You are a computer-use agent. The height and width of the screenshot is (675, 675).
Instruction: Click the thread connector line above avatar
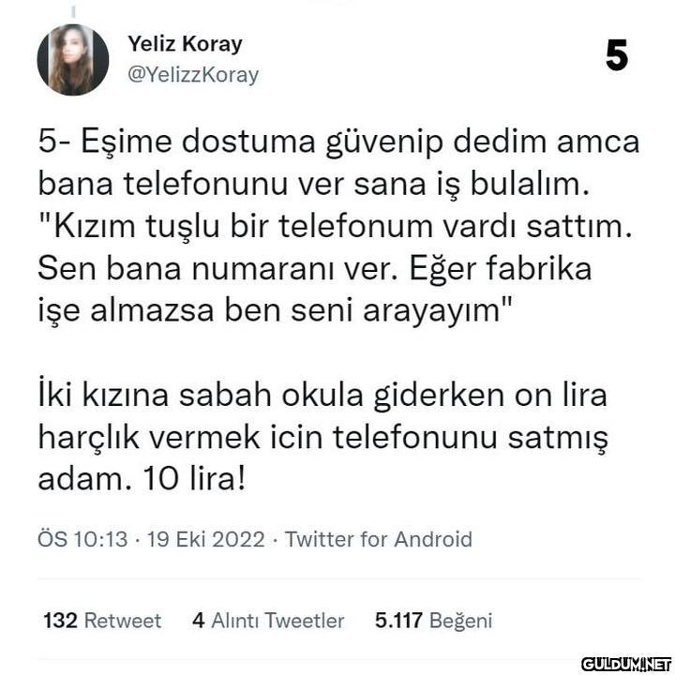(73, 11)
